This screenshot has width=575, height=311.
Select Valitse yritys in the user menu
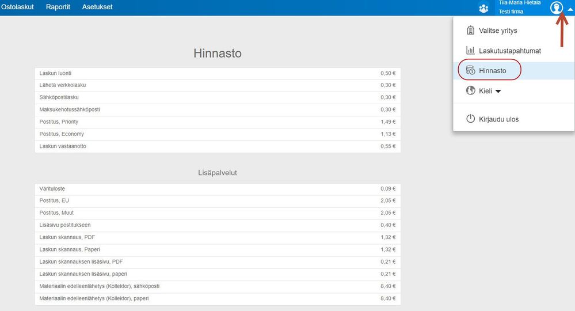(498, 31)
